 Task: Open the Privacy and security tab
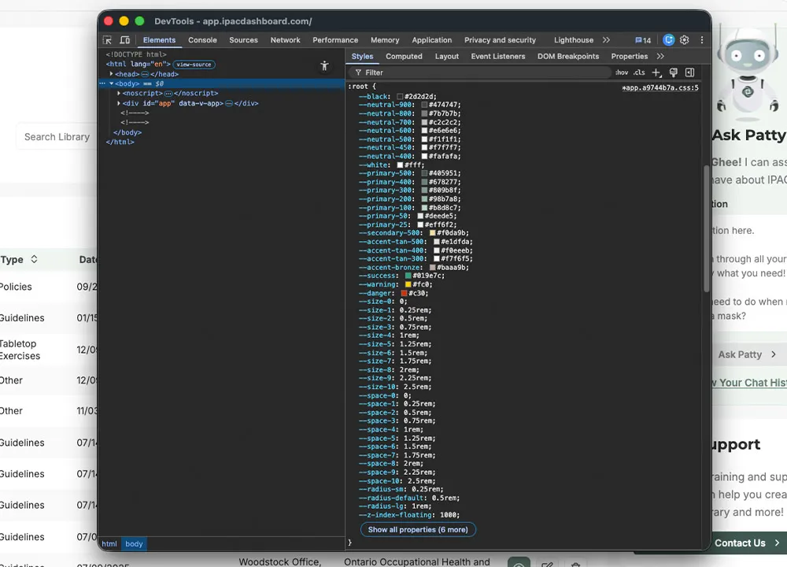coord(500,40)
